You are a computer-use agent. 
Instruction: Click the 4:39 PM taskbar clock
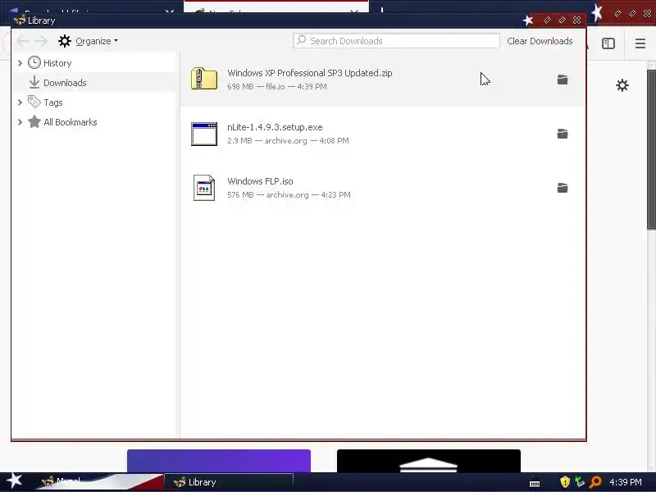pos(626,482)
